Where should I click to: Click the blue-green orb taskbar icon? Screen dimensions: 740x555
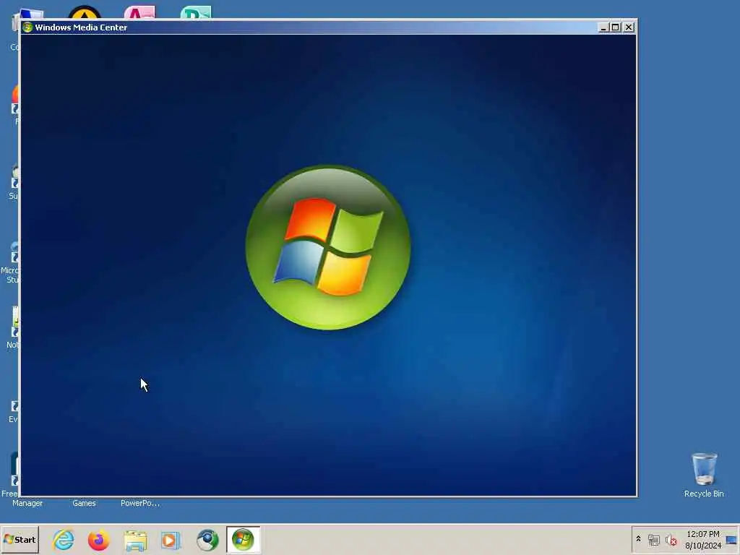(x=207, y=540)
